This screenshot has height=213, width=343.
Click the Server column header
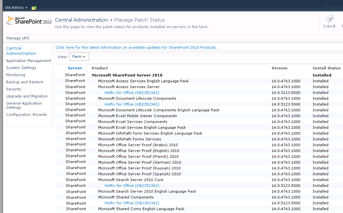[75, 68]
